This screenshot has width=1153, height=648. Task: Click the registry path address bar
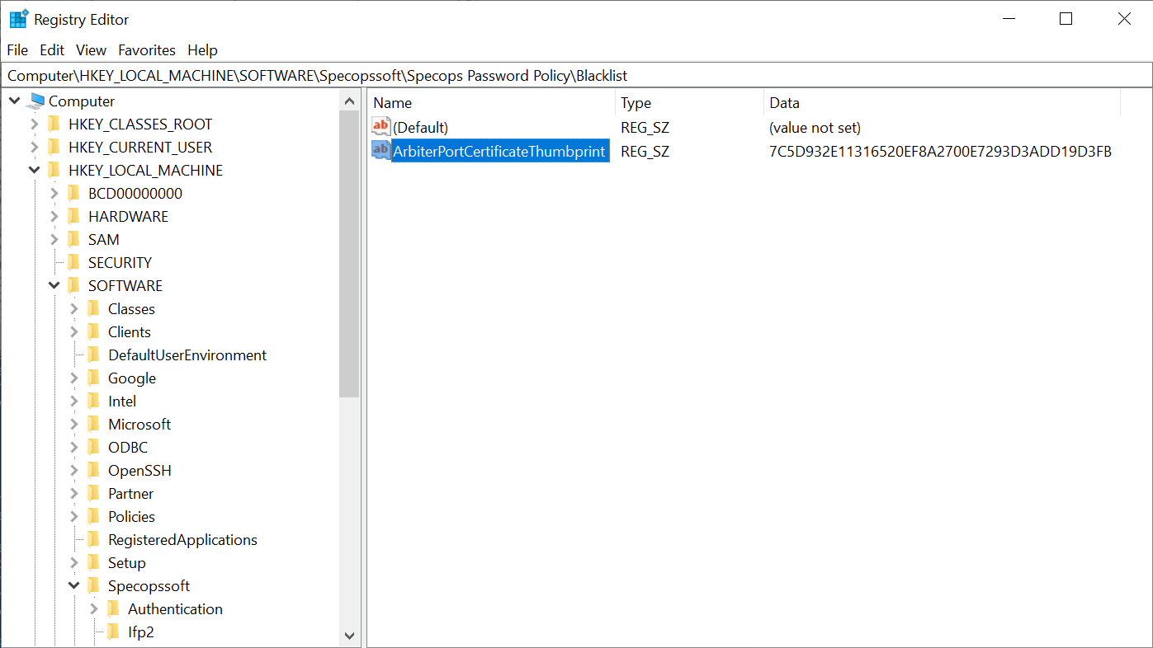point(576,76)
